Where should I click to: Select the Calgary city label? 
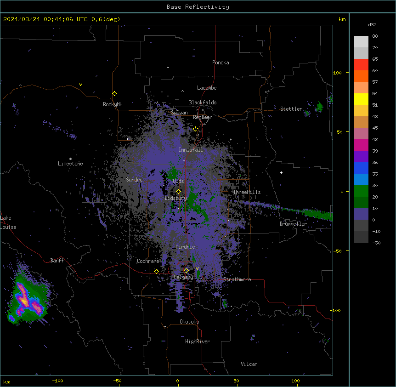coord(183,277)
